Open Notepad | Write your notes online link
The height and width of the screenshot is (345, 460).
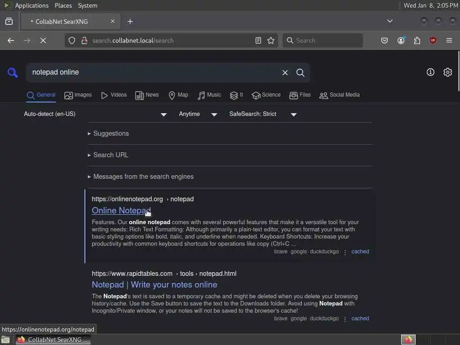155,285
